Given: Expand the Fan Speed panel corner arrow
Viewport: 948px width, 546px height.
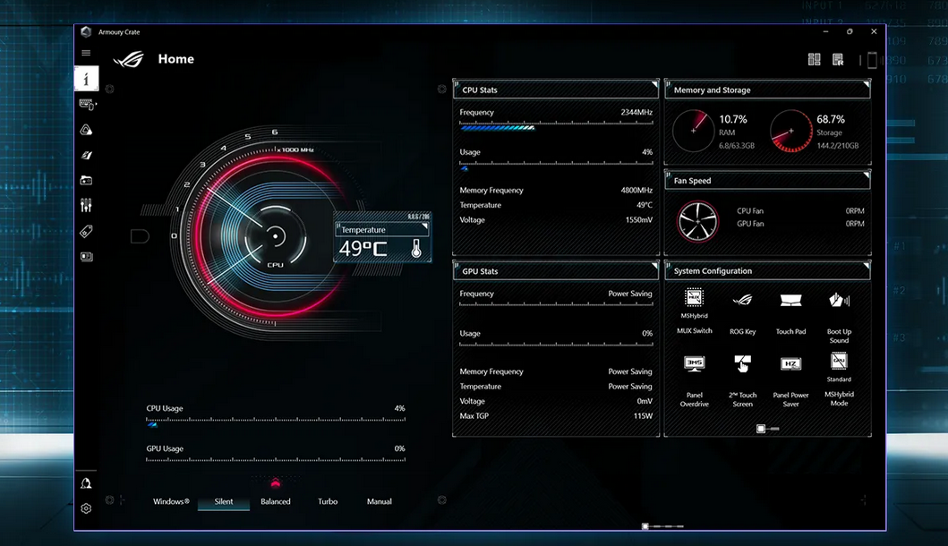Looking at the screenshot, I should click(x=867, y=175).
